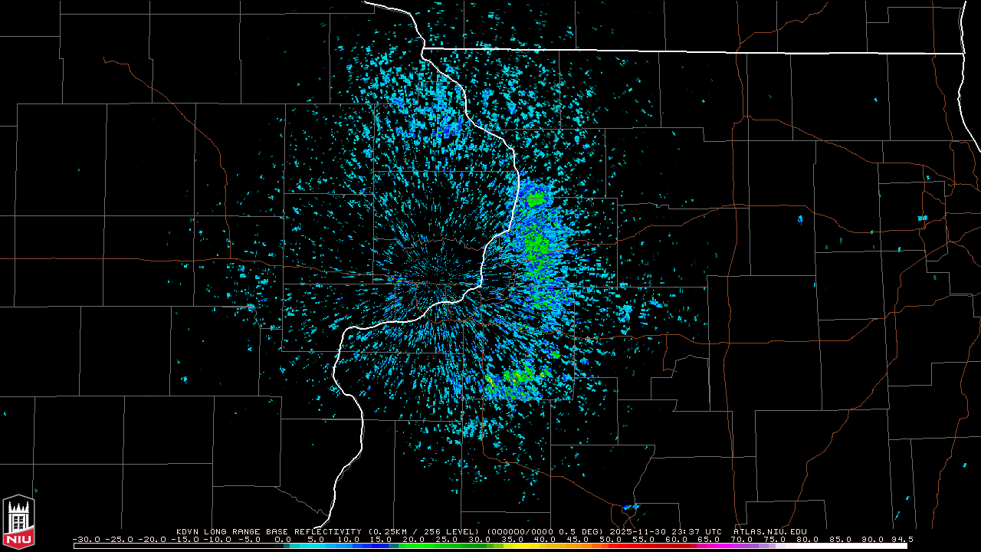Click the -5.0 scale label
Image resolution: width=981 pixels, height=552 pixels.
(x=250, y=539)
